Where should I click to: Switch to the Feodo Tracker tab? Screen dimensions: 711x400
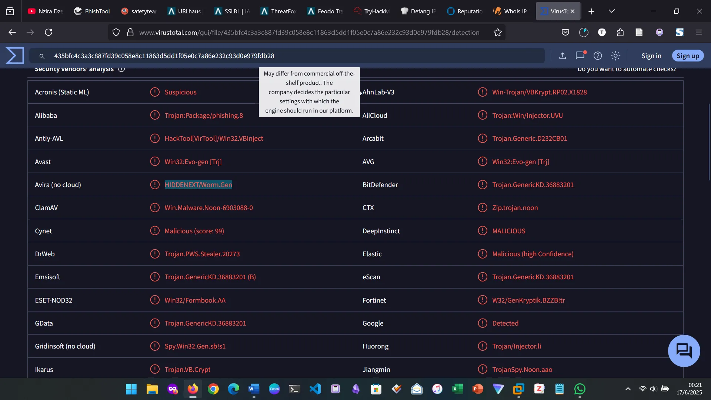[325, 11]
